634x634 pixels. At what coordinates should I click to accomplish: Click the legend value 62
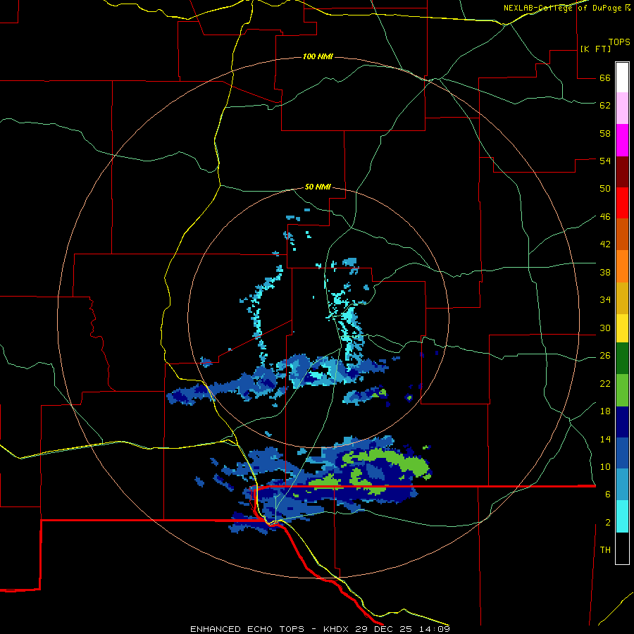coord(605,106)
